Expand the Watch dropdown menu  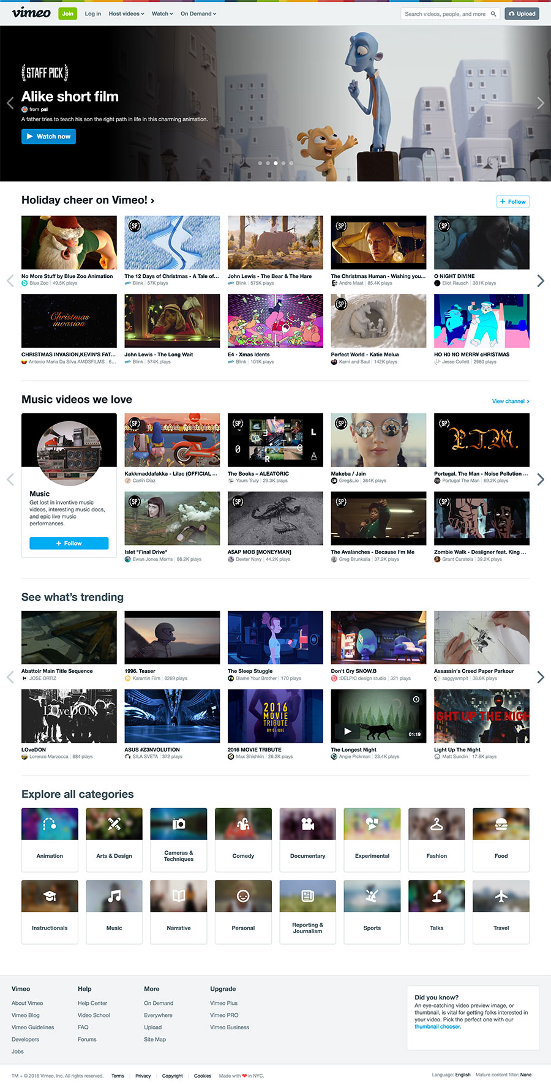coord(162,13)
